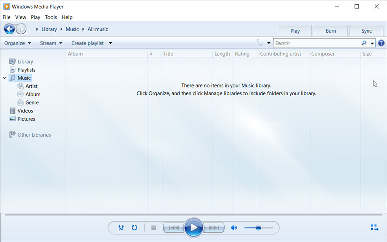Sort by the Album column header
This screenshot has width=387, height=242.
pos(107,54)
